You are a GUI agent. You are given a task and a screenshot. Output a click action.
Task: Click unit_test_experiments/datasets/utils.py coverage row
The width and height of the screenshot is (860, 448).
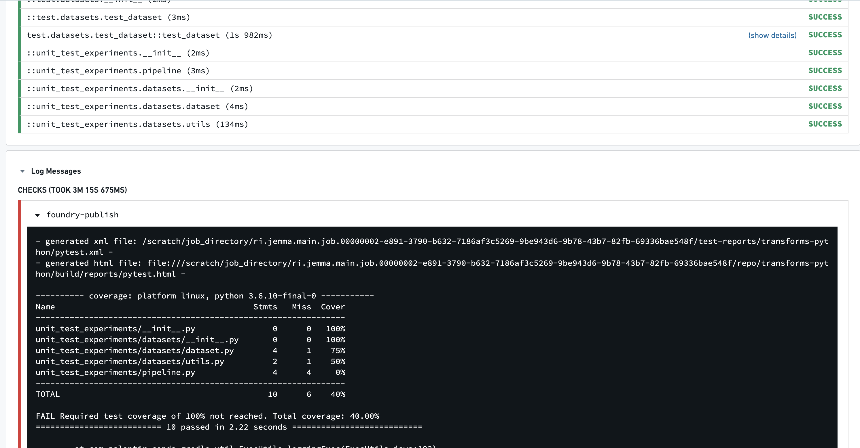click(x=190, y=362)
